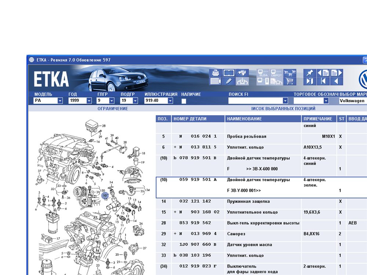Open the Год dropdown showing 1999

click(x=89, y=100)
